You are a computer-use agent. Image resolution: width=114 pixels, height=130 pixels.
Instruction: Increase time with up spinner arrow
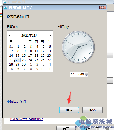click(86, 73)
